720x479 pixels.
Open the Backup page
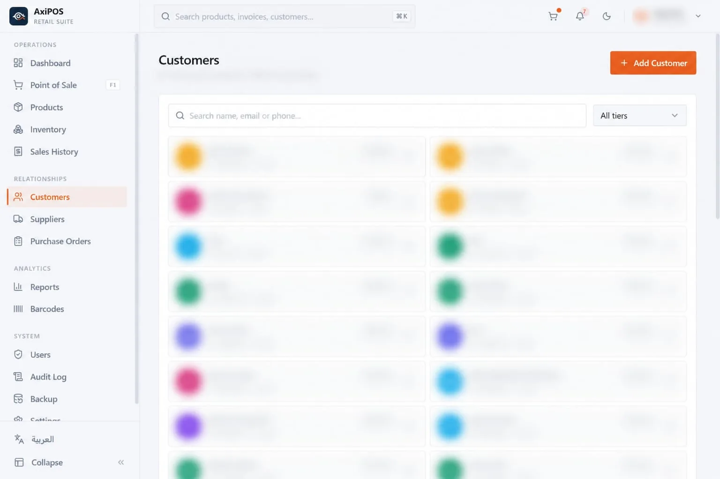pos(67,399)
